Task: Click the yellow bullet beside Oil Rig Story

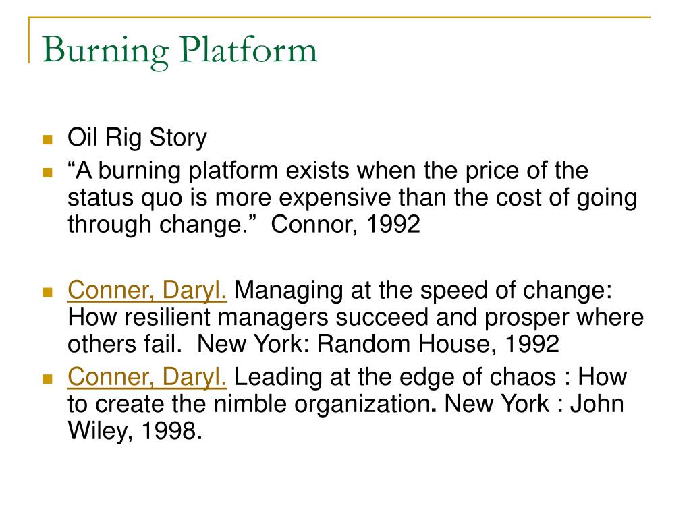Action: click(x=48, y=140)
